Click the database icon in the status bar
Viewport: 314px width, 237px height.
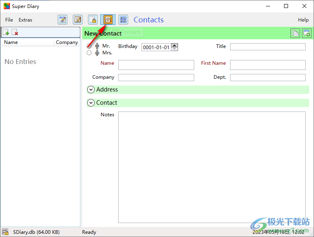click(x=5, y=232)
